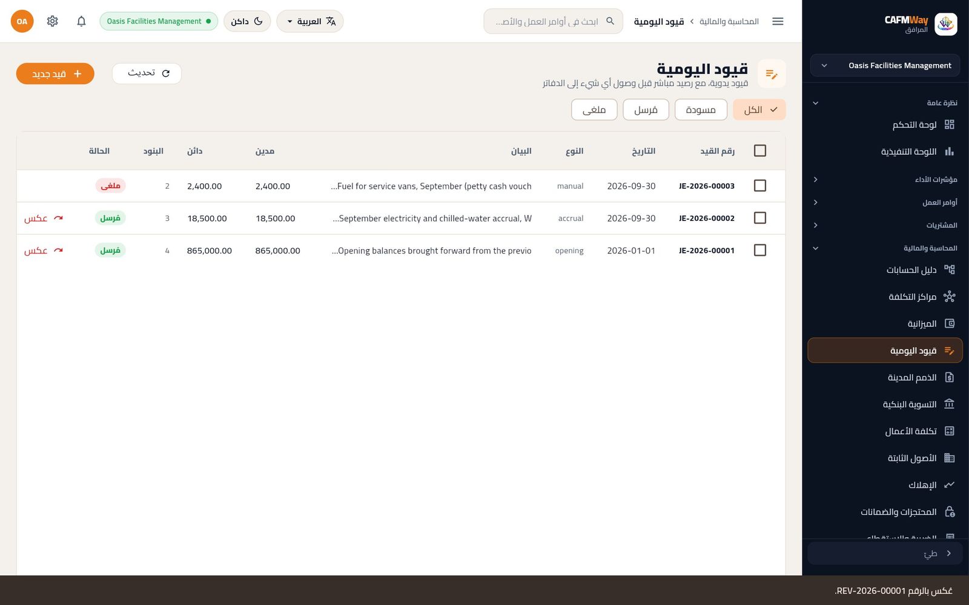
Task: Open Oasis Facilities Management sidebar selector
Action: (885, 65)
